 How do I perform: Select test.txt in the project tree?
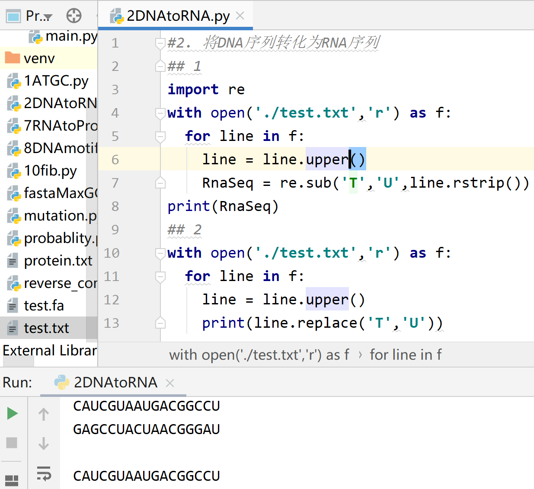pyautogui.click(x=45, y=328)
